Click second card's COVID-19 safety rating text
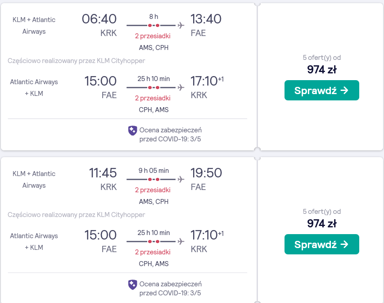The height and width of the screenshot is (303, 384). (171, 289)
